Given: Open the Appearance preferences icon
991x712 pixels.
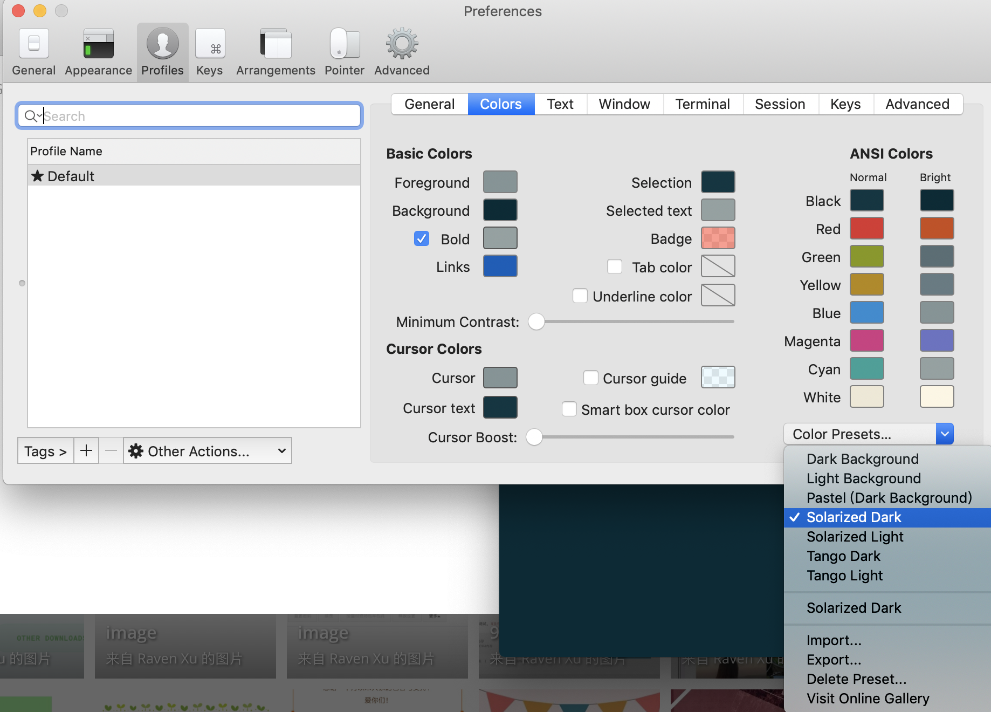Looking at the screenshot, I should (x=98, y=43).
